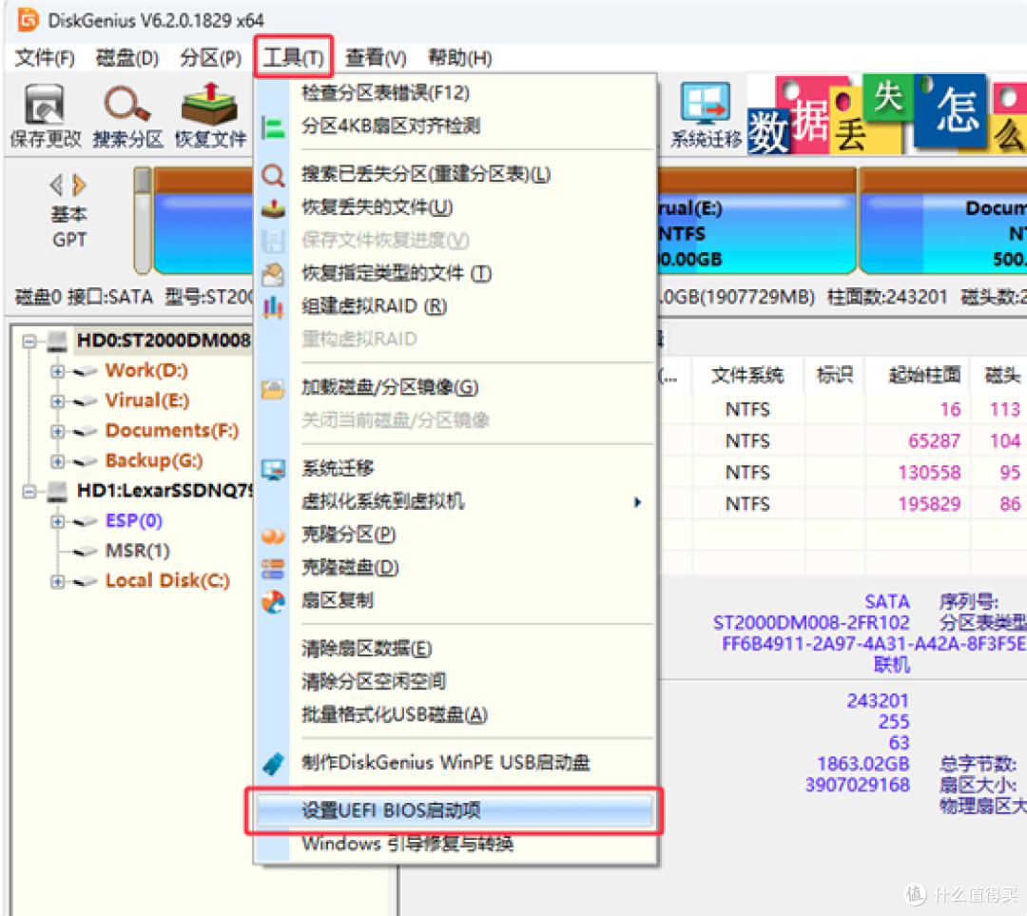
Task: Select Backup(G:) label in the disk tree
Action: pyautogui.click(x=154, y=461)
